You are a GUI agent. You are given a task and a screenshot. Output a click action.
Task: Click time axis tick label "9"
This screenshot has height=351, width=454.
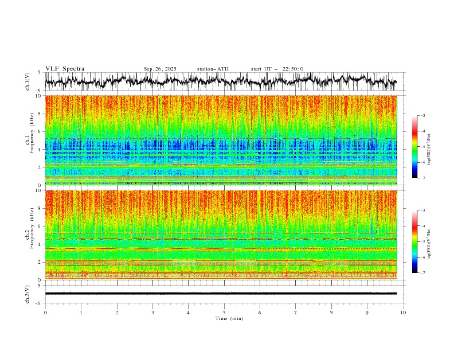(x=367, y=313)
